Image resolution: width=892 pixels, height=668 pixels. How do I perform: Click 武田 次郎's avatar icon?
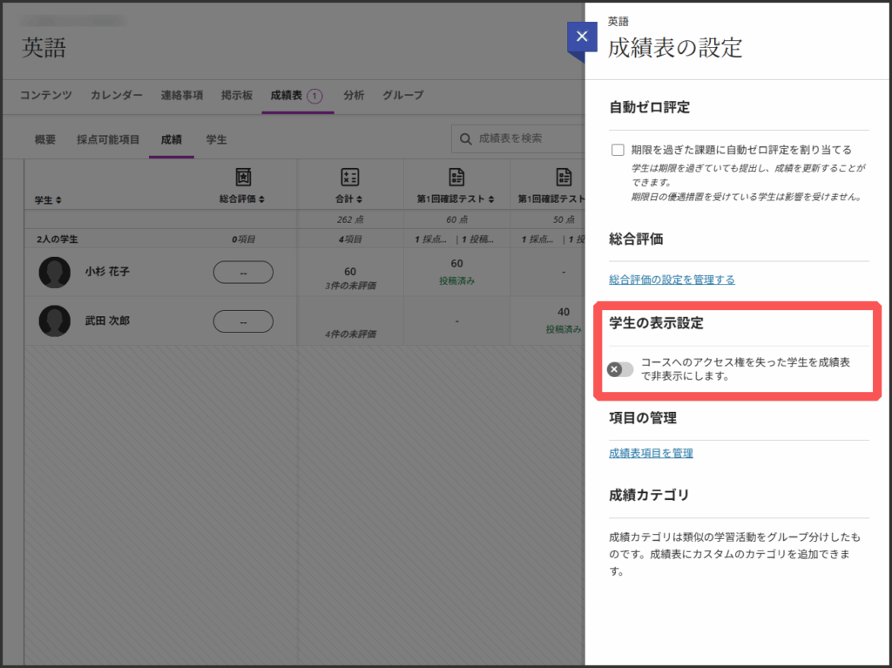click(x=55, y=321)
